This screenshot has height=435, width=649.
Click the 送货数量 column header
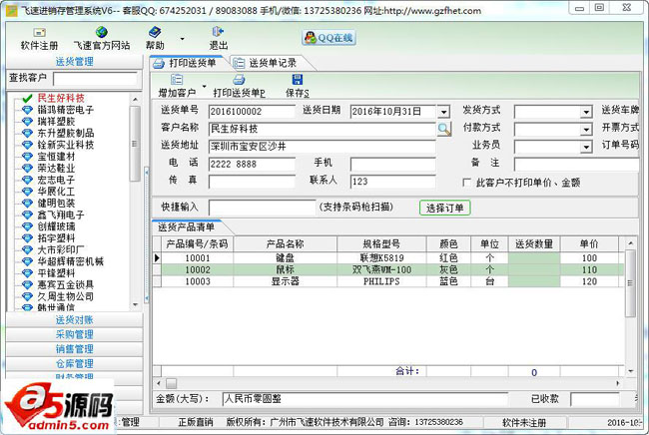tap(534, 244)
